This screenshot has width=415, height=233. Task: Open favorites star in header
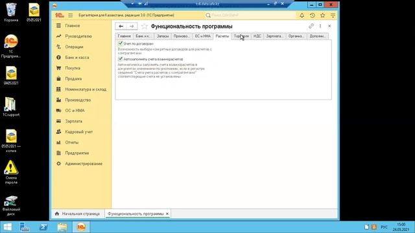pos(323,16)
